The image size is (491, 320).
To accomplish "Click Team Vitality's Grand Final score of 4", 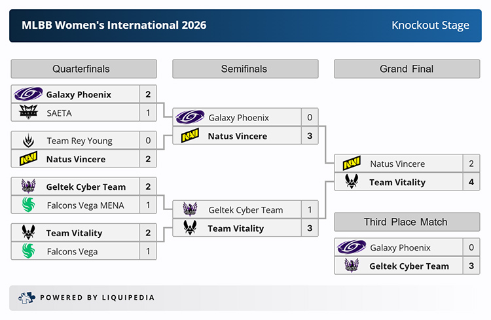I will (471, 182).
